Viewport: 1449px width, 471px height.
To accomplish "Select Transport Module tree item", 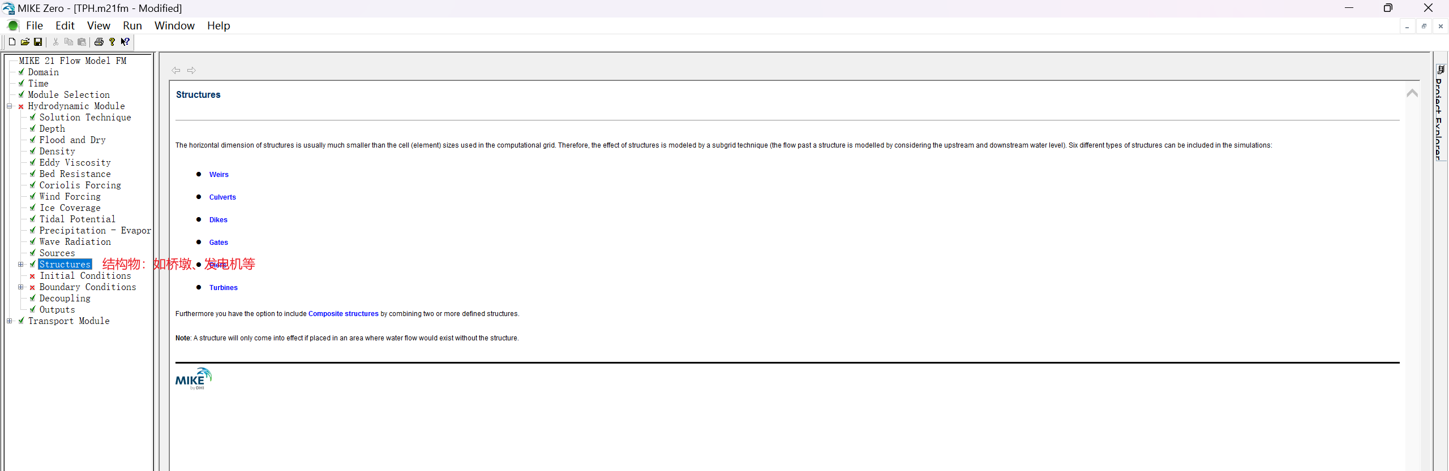I will click(69, 321).
